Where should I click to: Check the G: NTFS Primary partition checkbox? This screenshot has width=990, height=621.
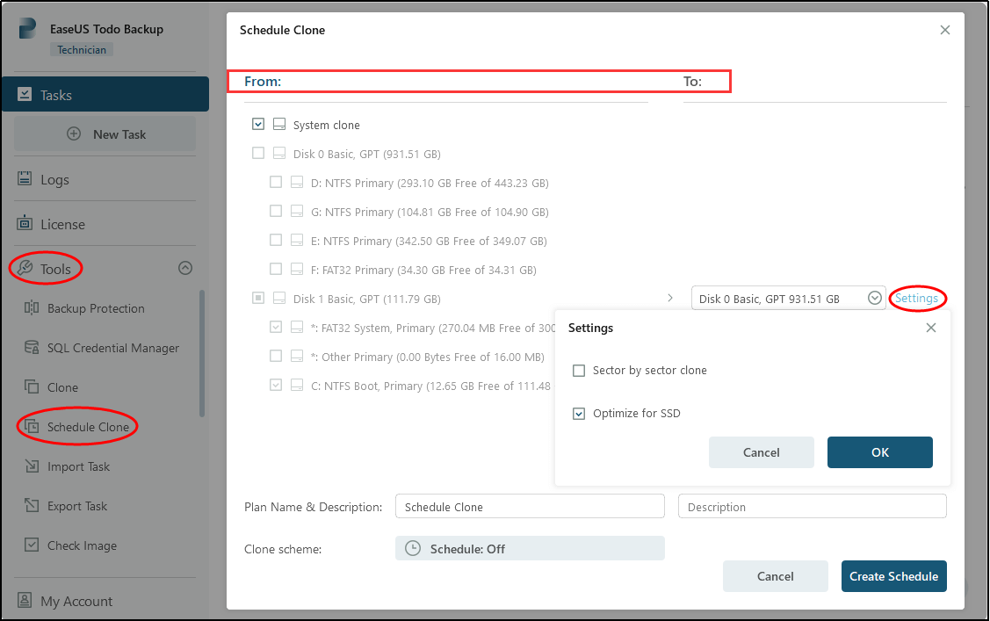276,211
